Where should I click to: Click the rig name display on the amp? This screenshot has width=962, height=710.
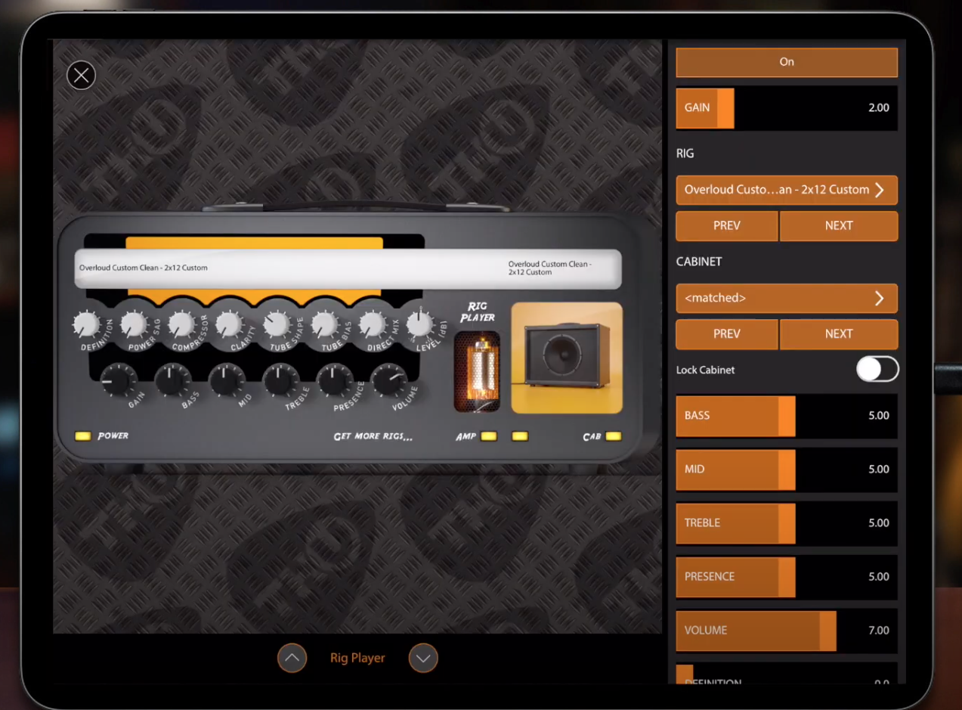[348, 268]
